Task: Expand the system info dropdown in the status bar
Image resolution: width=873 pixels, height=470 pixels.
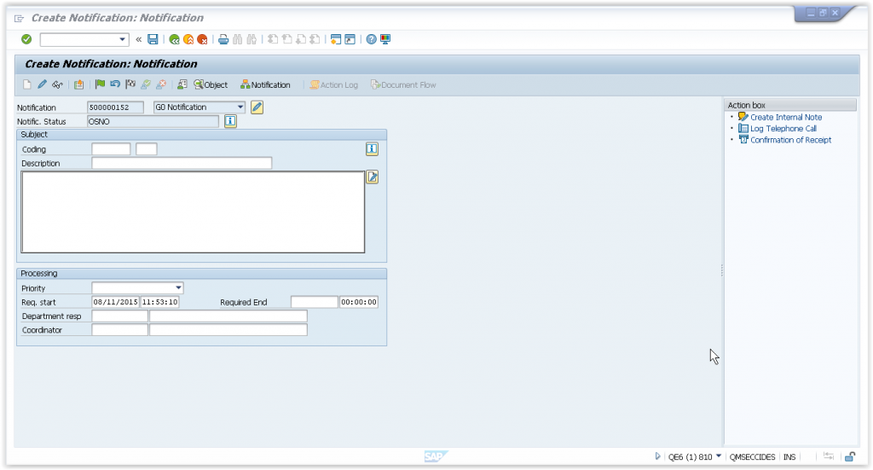Action: [x=719, y=456]
